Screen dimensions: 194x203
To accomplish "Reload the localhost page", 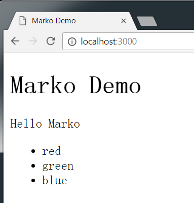I will tap(51, 41).
